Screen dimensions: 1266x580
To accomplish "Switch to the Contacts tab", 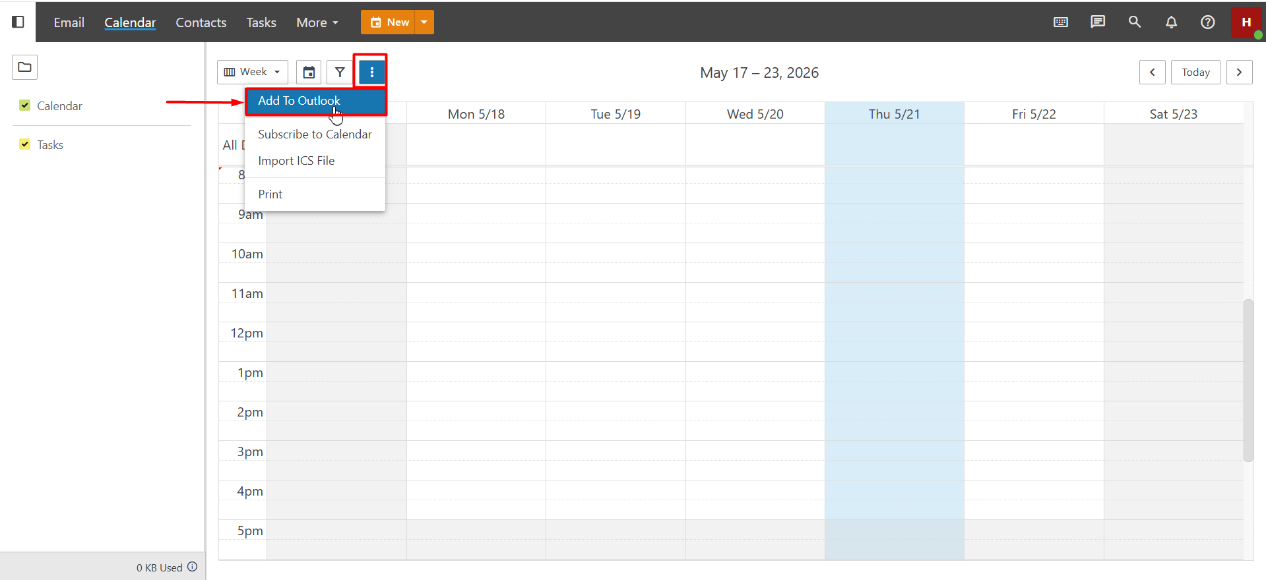I will (201, 22).
